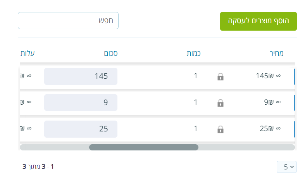The image size is (305, 183).
Task: Click the sum field containing 145
Action: pyautogui.click(x=81, y=76)
